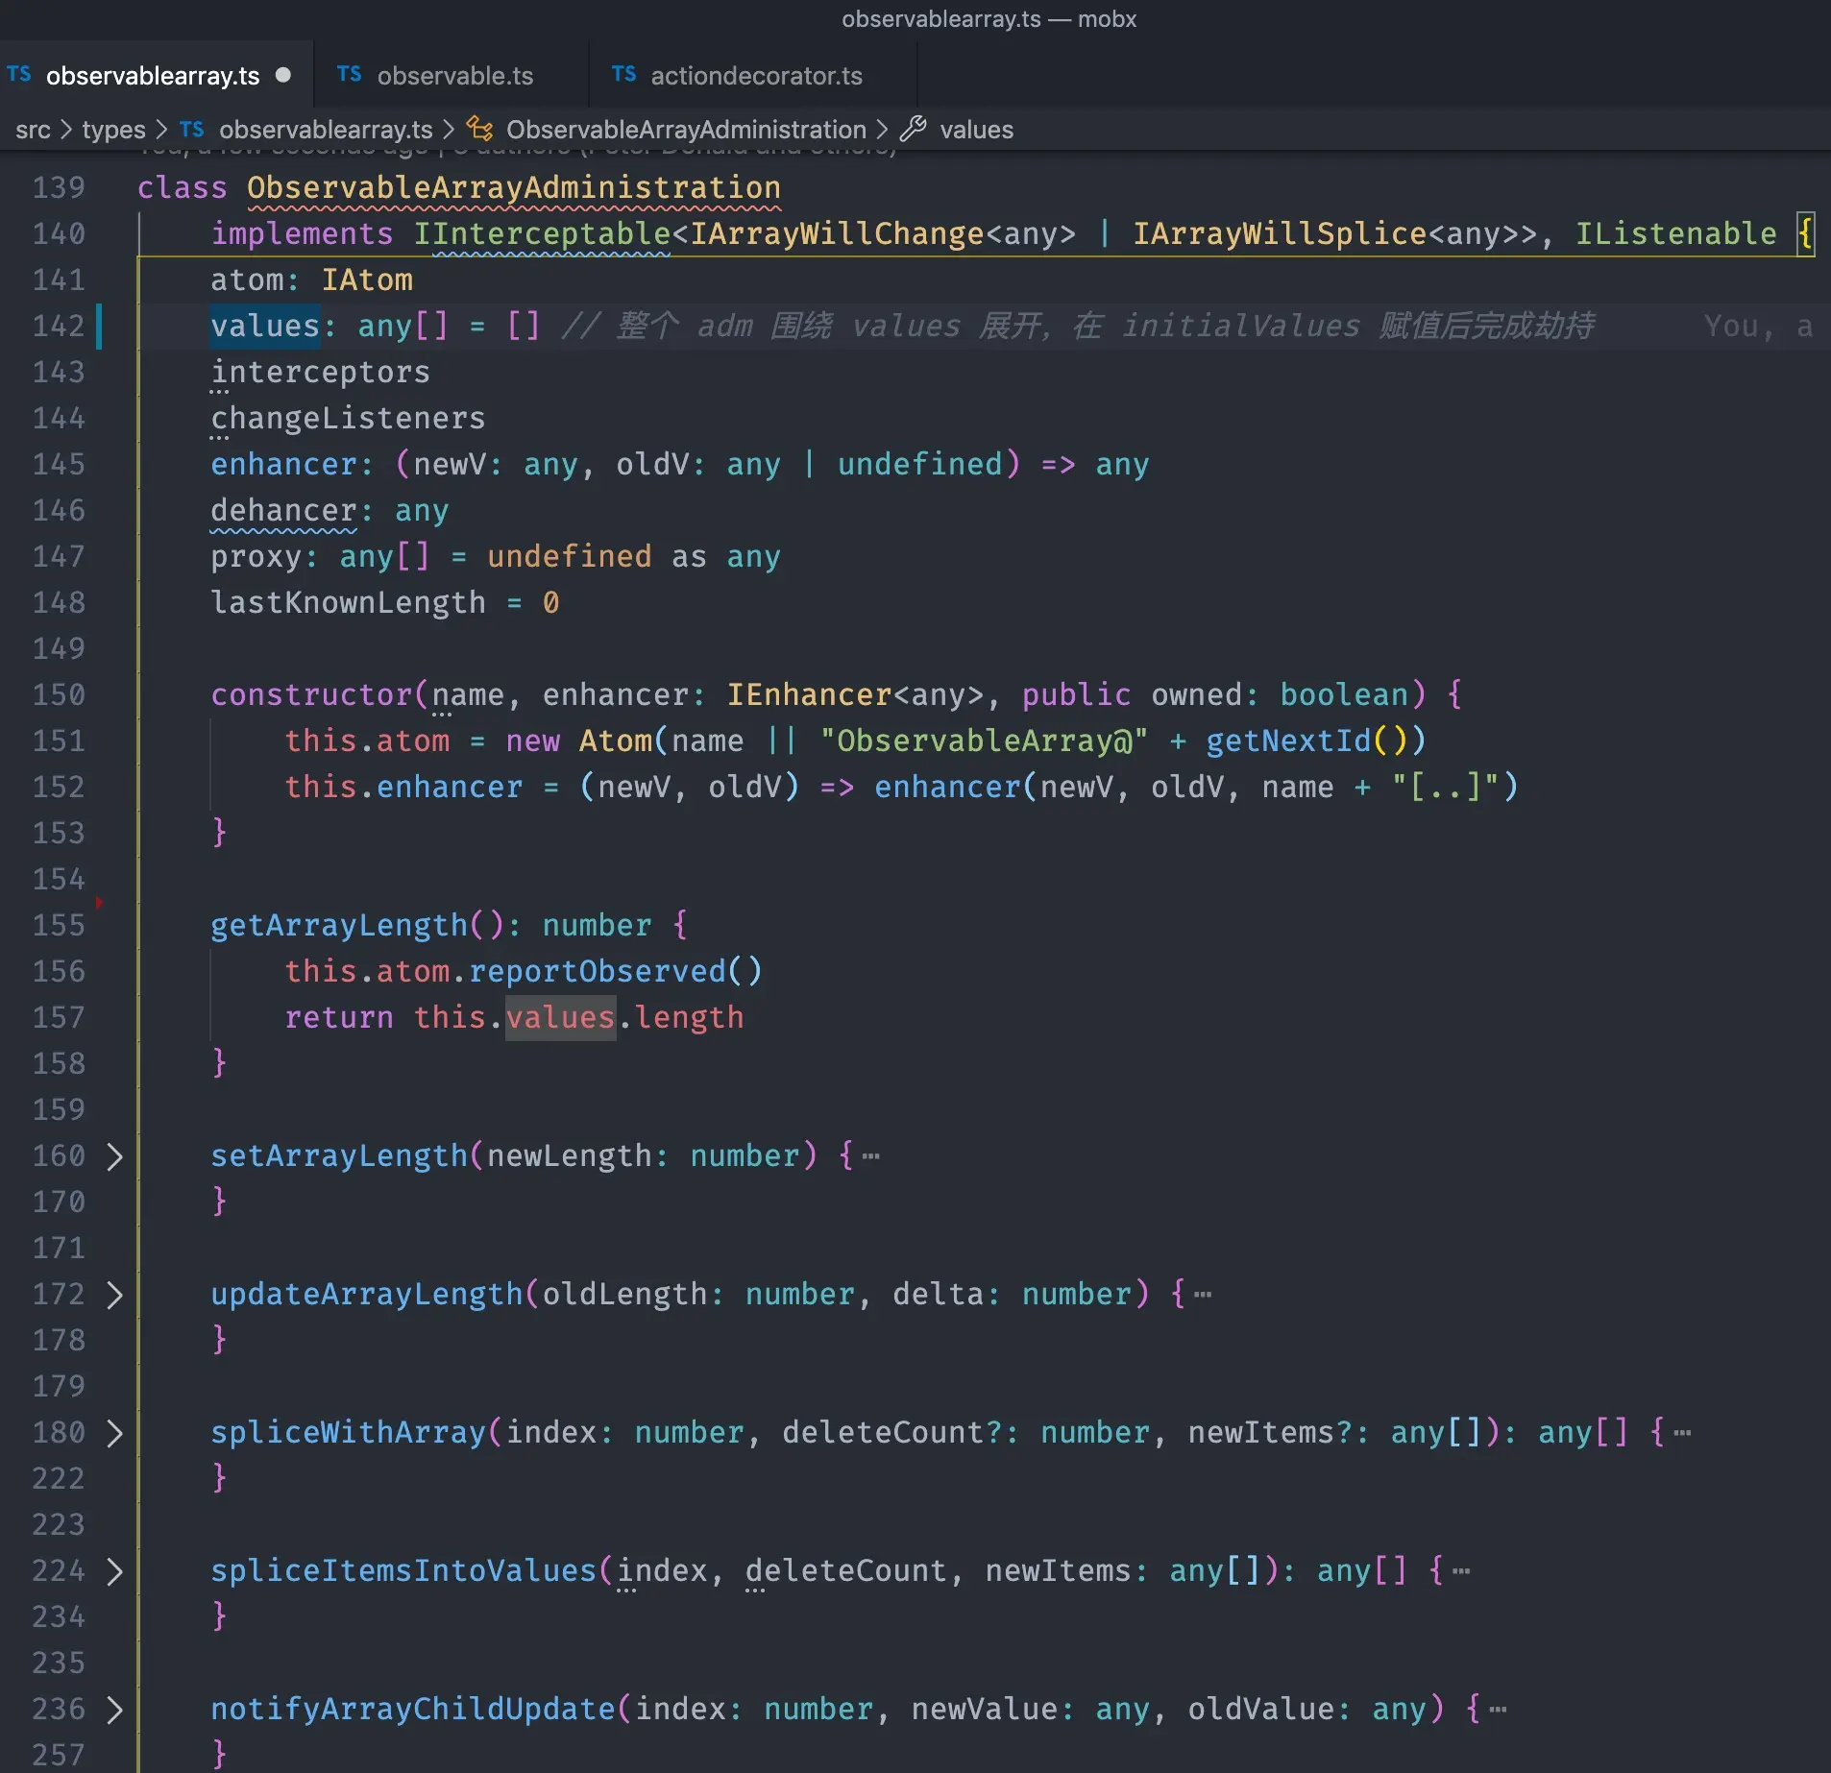Screen dimensions: 1831x1773
Task: Switch to the observable.ts tab
Action: pyautogui.click(x=453, y=76)
